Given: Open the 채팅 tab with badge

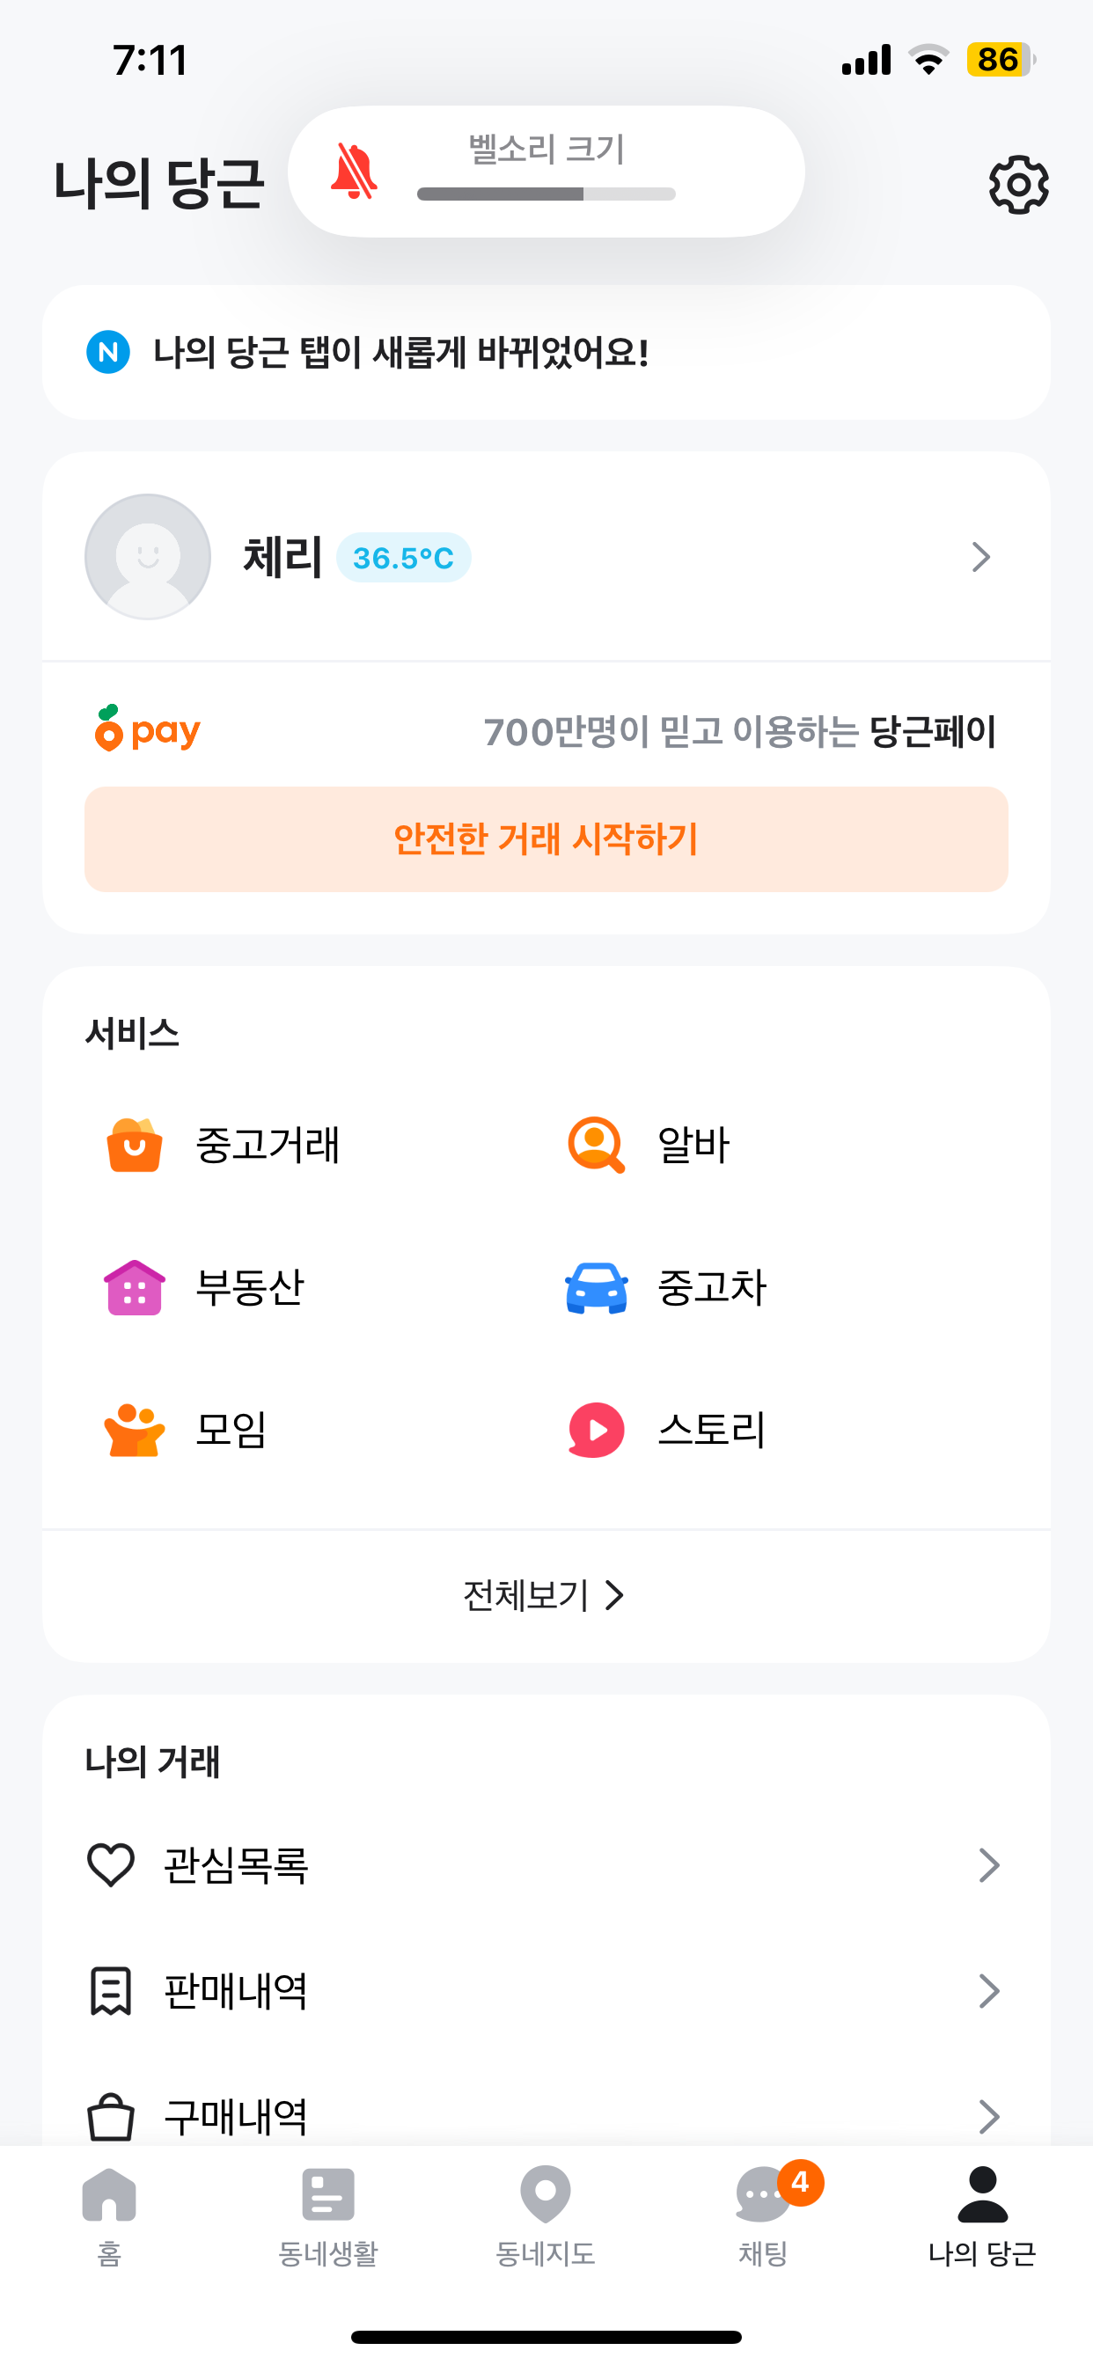Looking at the screenshot, I should tap(764, 2215).
